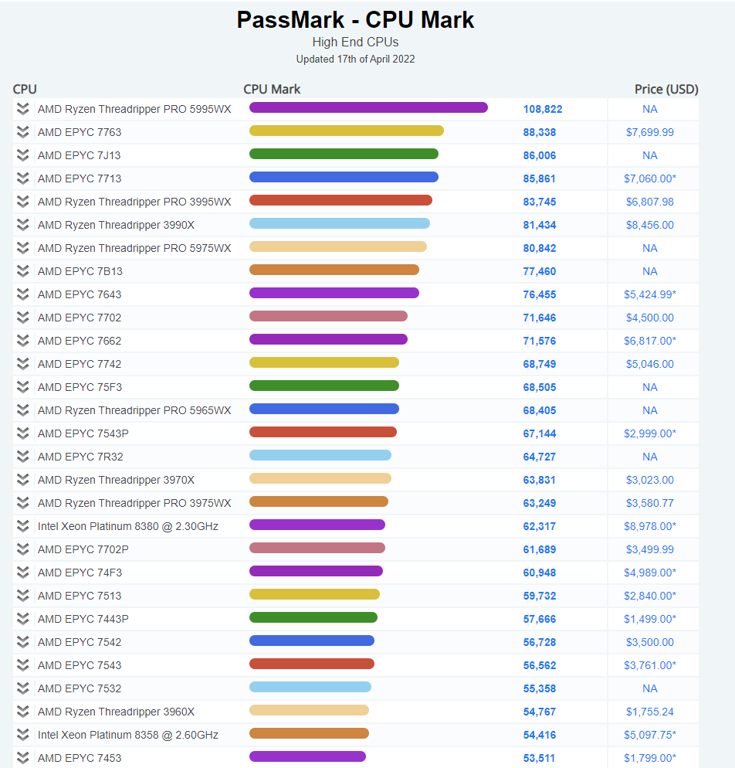Open the AMD EPYC 7443P CPU link
Screen dimensions: 735x768
[83, 619]
